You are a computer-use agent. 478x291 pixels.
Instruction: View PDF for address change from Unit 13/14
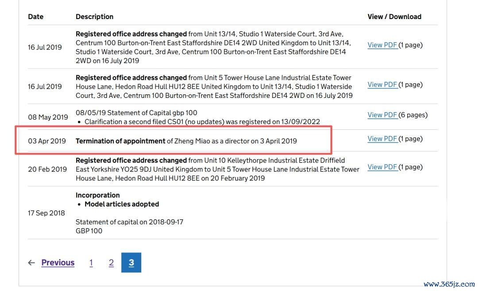coord(382,45)
